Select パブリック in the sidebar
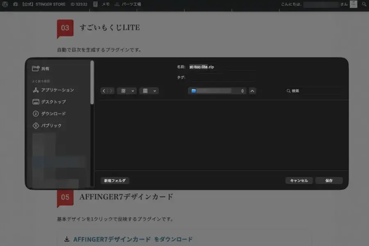Image resolution: width=369 pixels, height=246 pixels. pos(47,125)
